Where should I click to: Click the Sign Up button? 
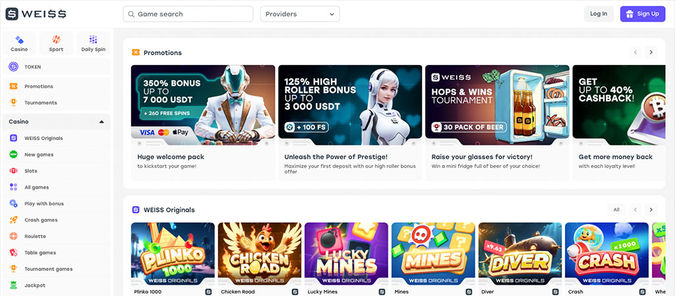pos(643,14)
